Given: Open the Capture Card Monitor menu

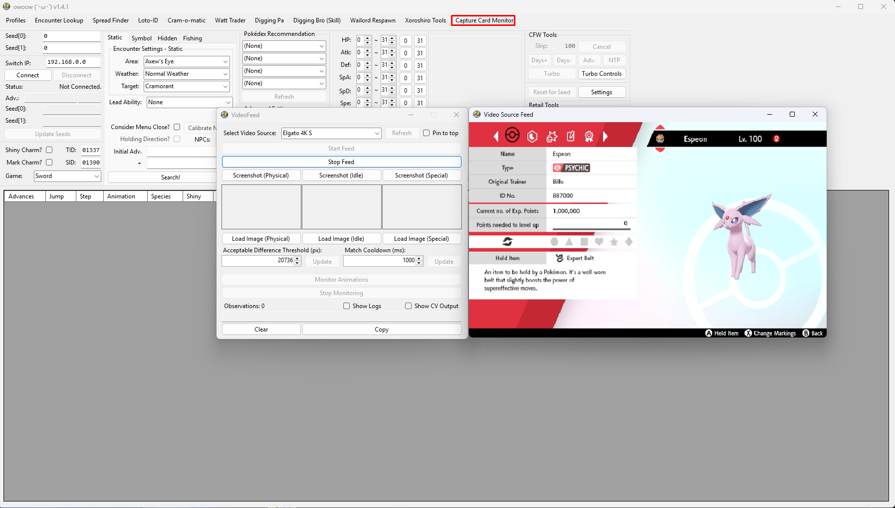Looking at the screenshot, I should tap(484, 20).
